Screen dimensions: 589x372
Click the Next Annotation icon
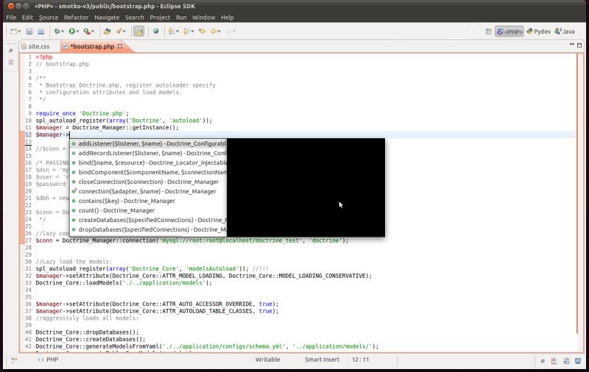(x=172, y=32)
